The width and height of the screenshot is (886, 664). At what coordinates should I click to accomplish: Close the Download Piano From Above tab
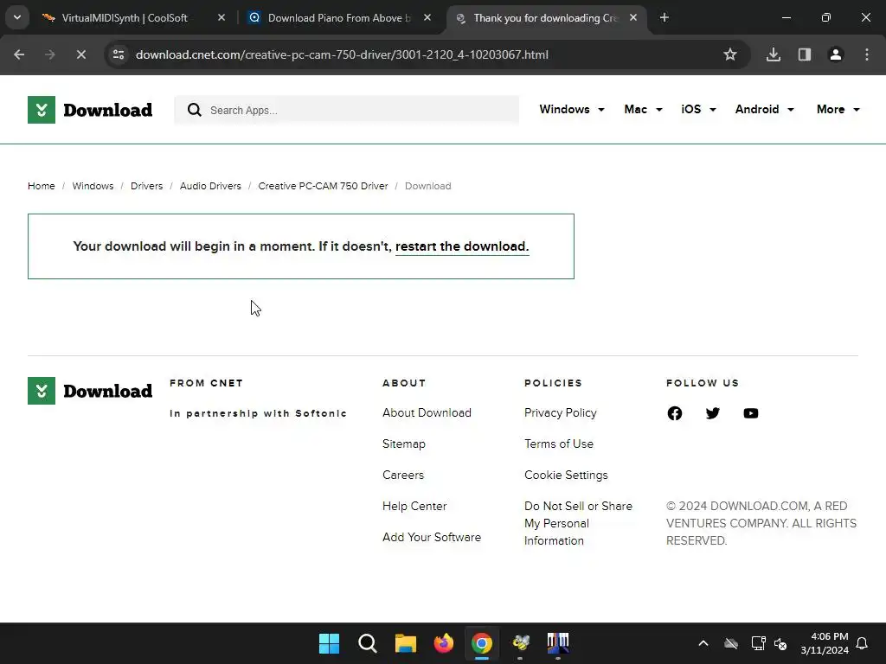[427, 18]
